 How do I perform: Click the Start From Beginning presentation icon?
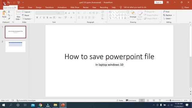click(x=19, y=2)
